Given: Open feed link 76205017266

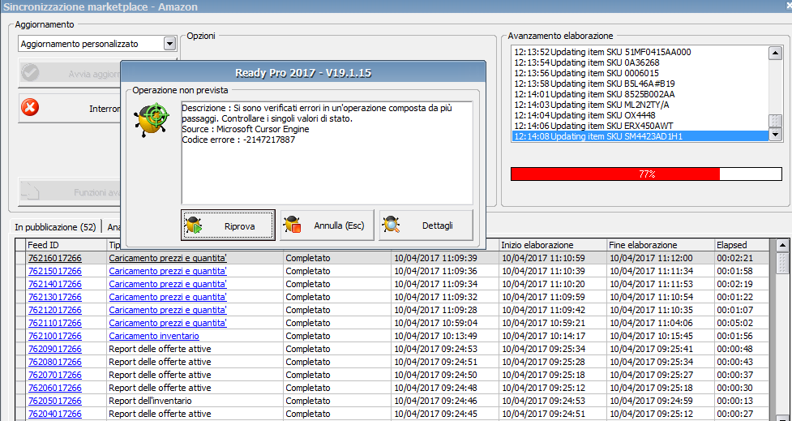Looking at the screenshot, I should click(54, 401).
